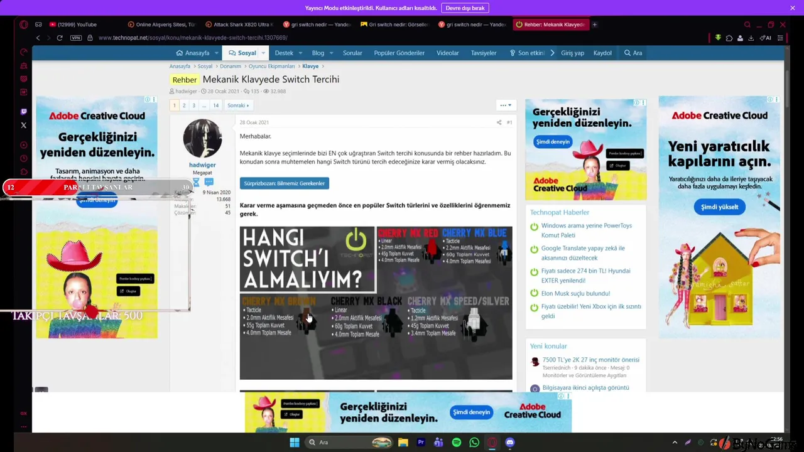Open Elon Musk suçlu bulundu news link

(x=575, y=293)
